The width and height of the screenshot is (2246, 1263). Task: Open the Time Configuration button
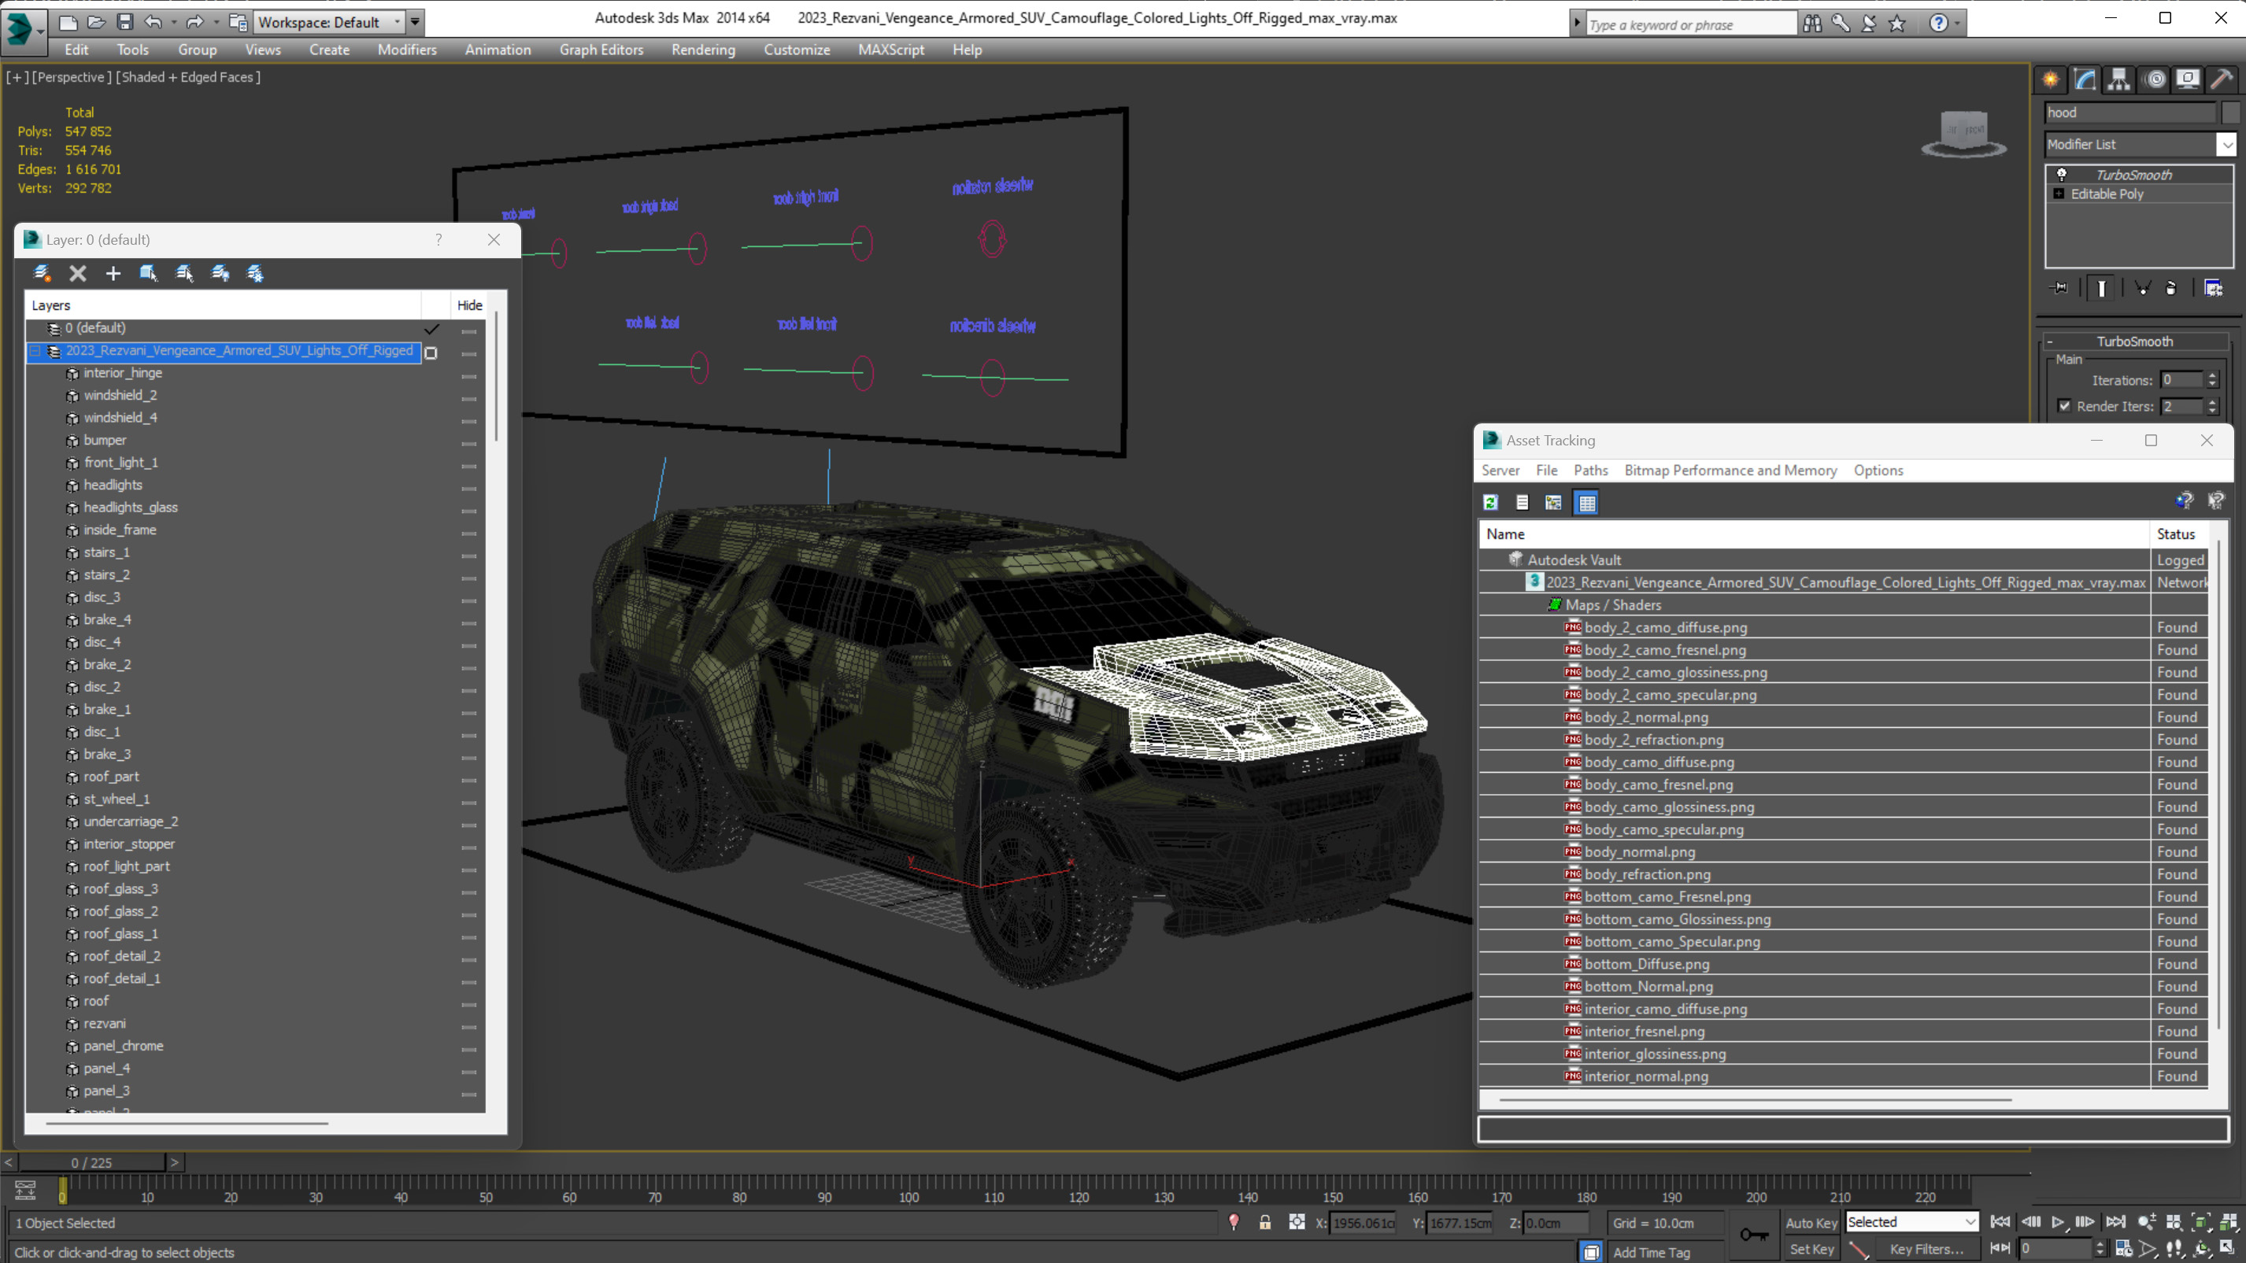(2124, 1249)
